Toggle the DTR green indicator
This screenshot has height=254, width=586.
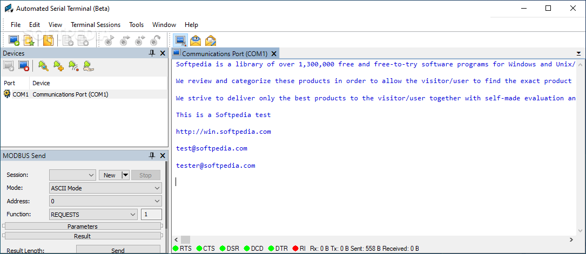271,249
